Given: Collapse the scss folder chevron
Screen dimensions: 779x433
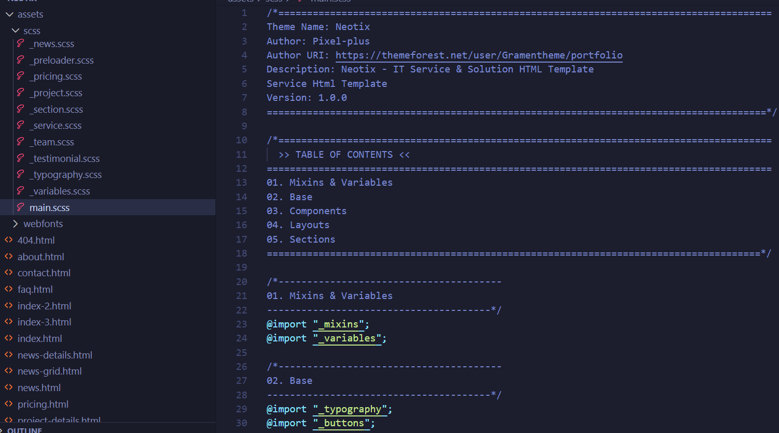Looking at the screenshot, I should click(x=16, y=31).
